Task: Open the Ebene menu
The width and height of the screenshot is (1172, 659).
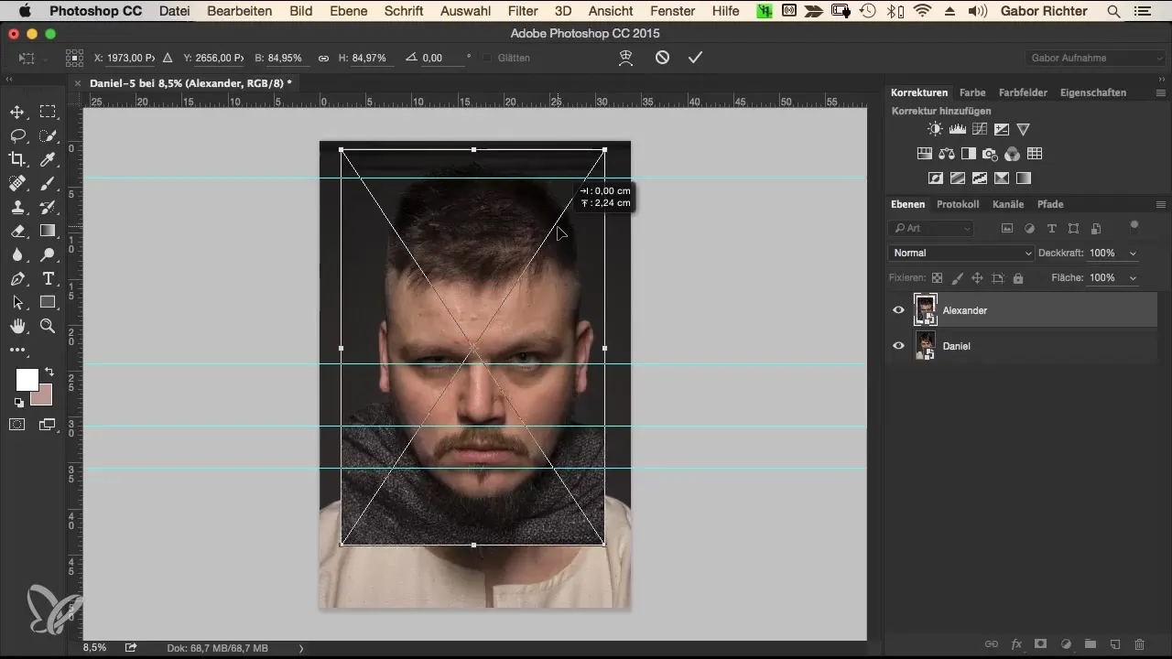Action: pos(349,11)
